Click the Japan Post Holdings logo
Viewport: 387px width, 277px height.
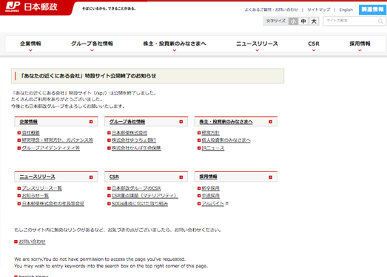(x=31, y=7)
